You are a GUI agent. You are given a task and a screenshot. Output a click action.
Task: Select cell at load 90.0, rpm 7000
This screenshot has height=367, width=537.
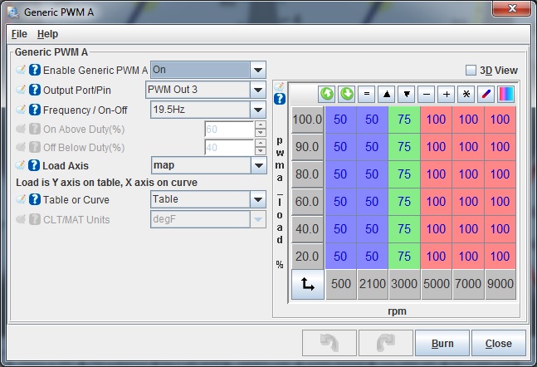click(468, 147)
